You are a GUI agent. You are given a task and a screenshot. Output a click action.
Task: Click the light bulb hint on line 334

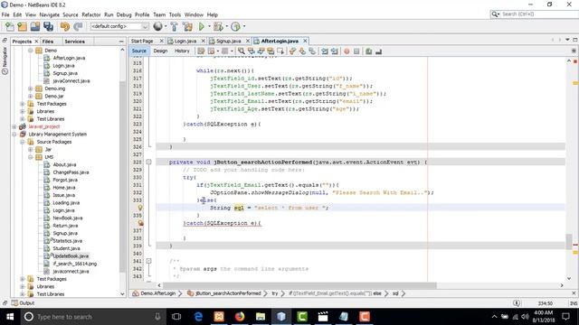coord(140,208)
